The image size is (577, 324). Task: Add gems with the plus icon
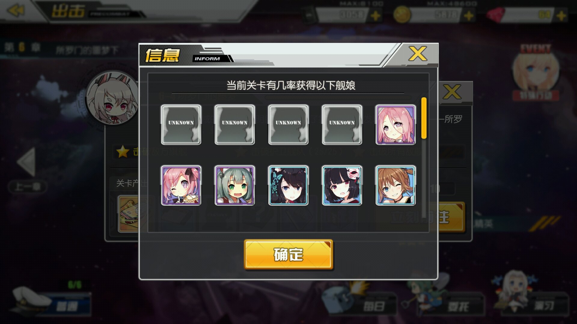[x=561, y=16]
